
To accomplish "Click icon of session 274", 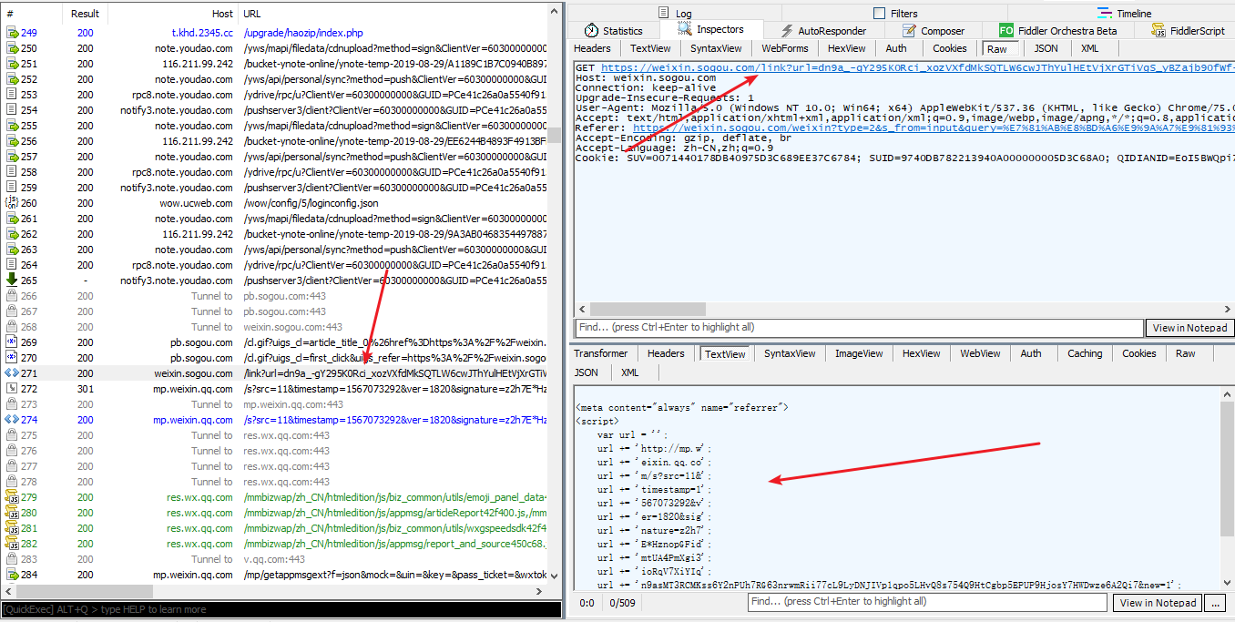I will click(13, 420).
